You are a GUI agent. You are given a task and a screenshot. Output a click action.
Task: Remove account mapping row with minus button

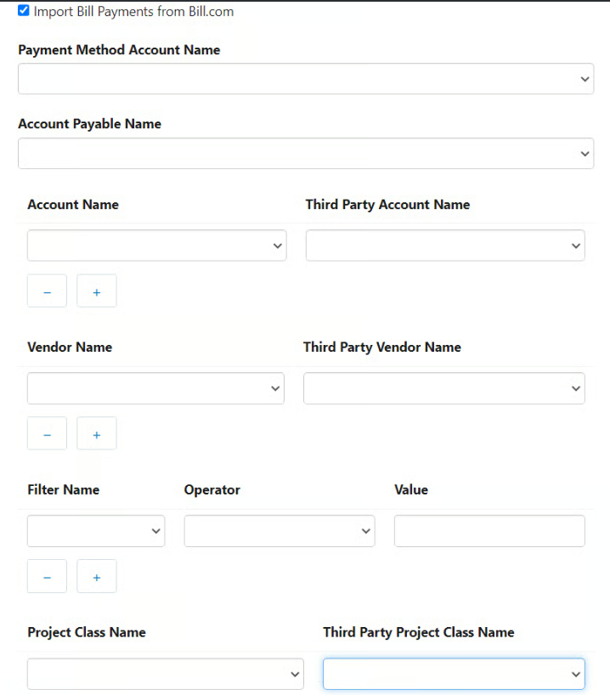tap(48, 291)
